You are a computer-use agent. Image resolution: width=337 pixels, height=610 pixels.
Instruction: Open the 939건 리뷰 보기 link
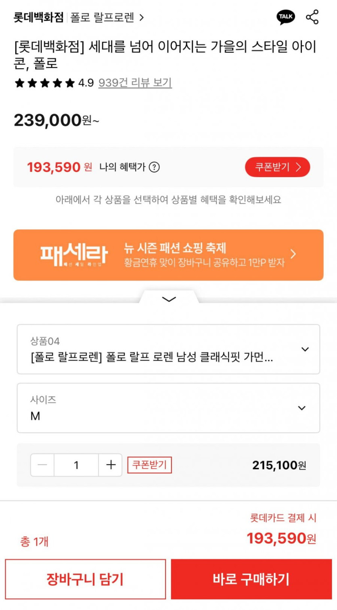[x=135, y=83]
